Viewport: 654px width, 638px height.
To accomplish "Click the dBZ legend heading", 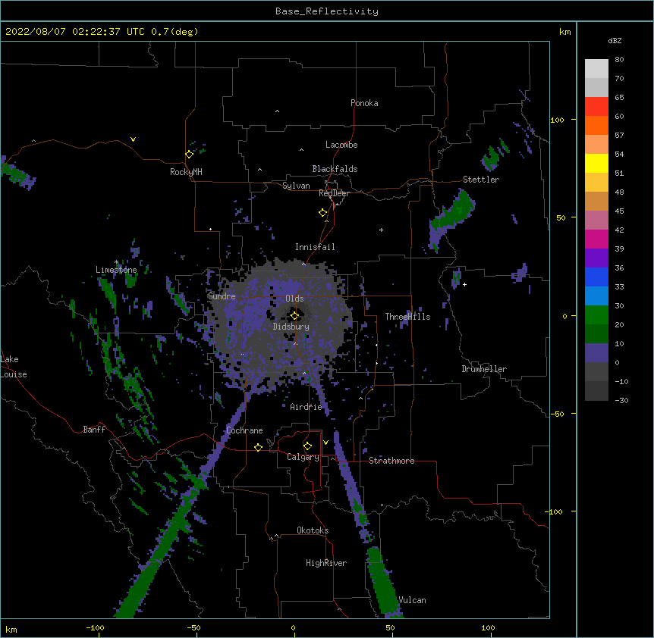I will (615, 40).
